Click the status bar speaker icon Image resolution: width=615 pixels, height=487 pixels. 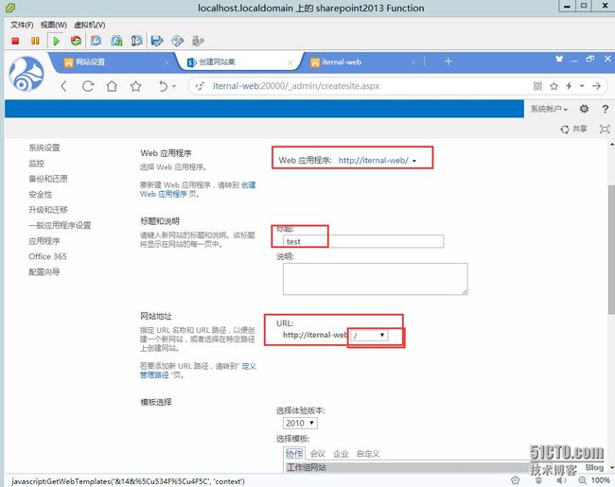(561, 480)
